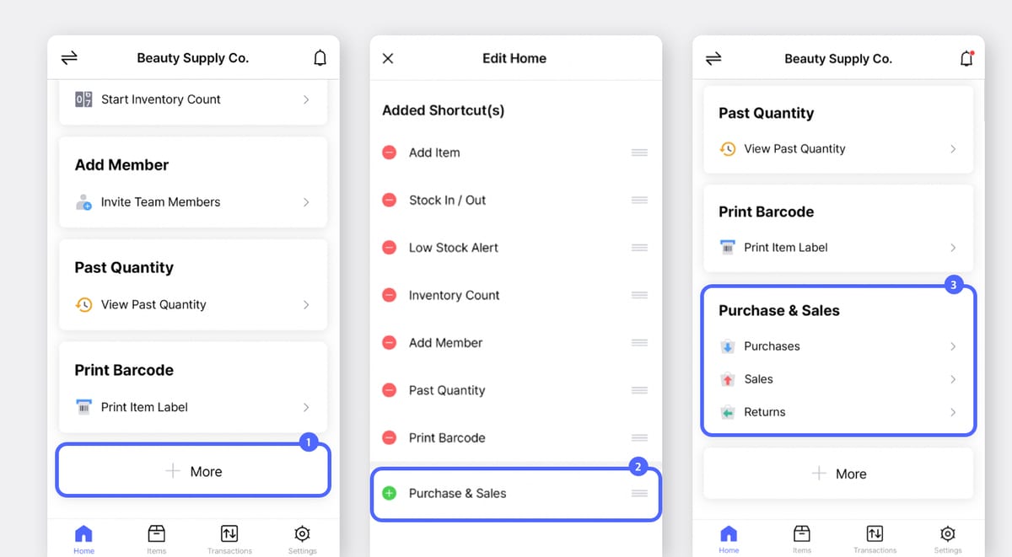Image resolution: width=1012 pixels, height=557 pixels.
Task: Open the Settings gear in the bottom bar
Action: 302,533
